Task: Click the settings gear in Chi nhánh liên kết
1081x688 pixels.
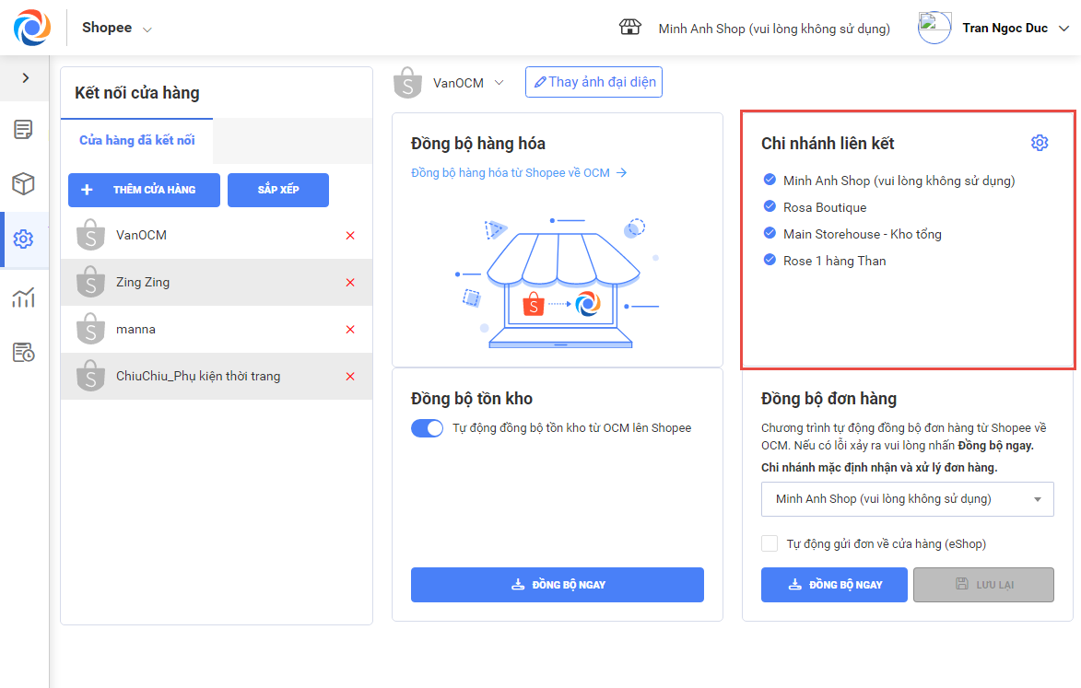Action: click(x=1040, y=143)
